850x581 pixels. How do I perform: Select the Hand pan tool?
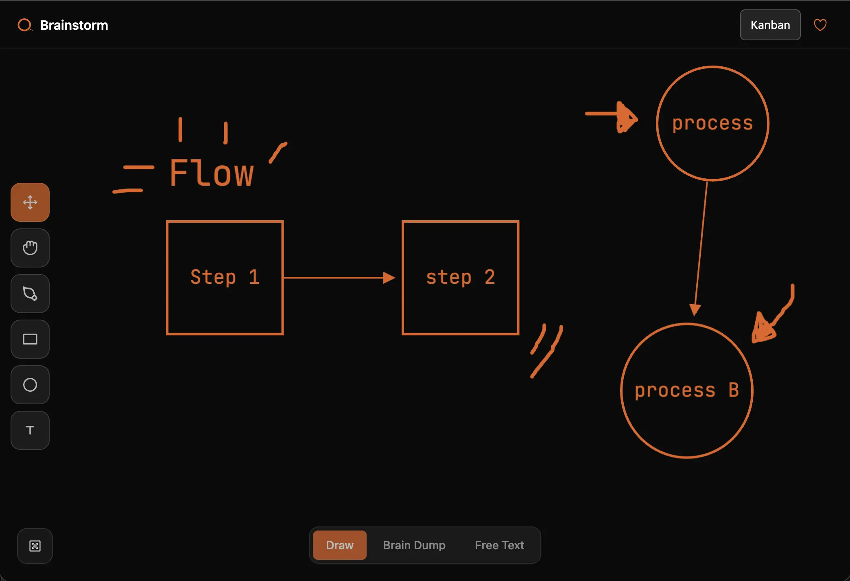tap(30, 248)
